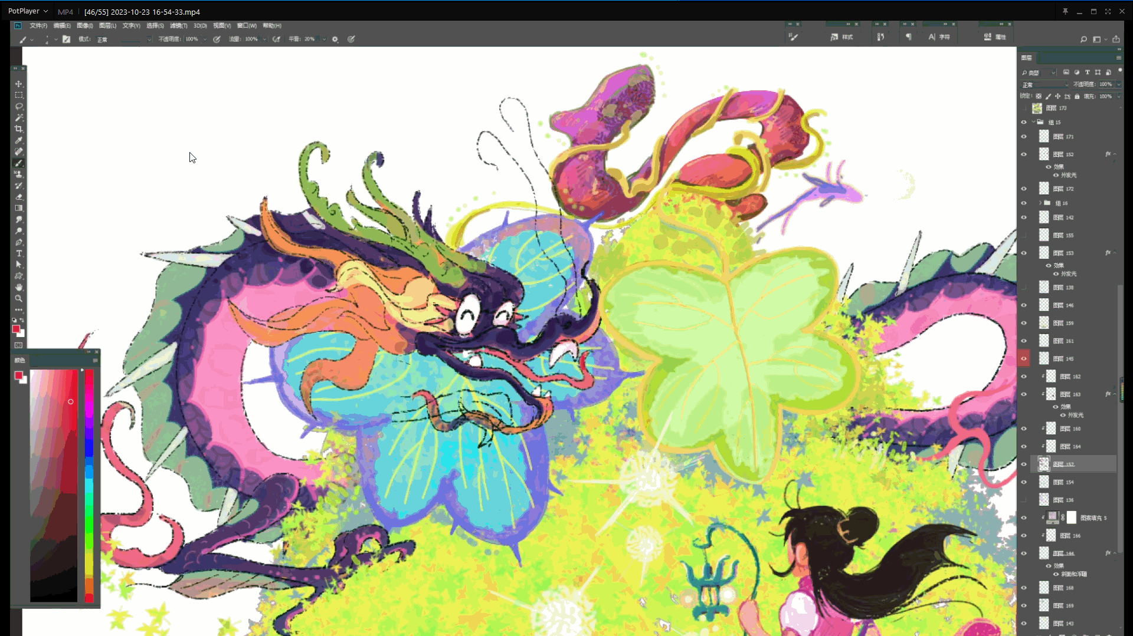Open the brush mode dropdown in options bar

(124, 39)
